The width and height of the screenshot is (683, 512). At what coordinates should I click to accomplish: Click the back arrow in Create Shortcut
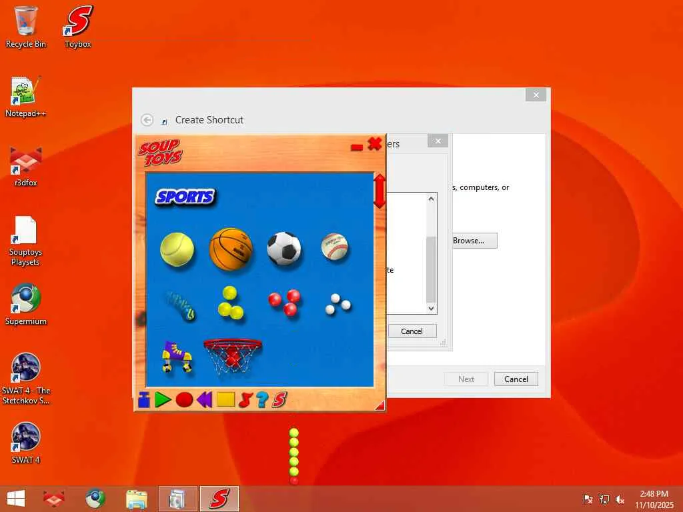coord(147,120)
